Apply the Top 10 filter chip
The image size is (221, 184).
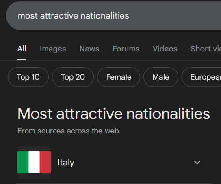tap(28, 77)
